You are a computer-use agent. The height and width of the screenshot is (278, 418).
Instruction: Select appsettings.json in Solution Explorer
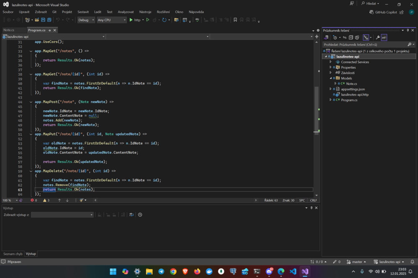pos(353,89)
